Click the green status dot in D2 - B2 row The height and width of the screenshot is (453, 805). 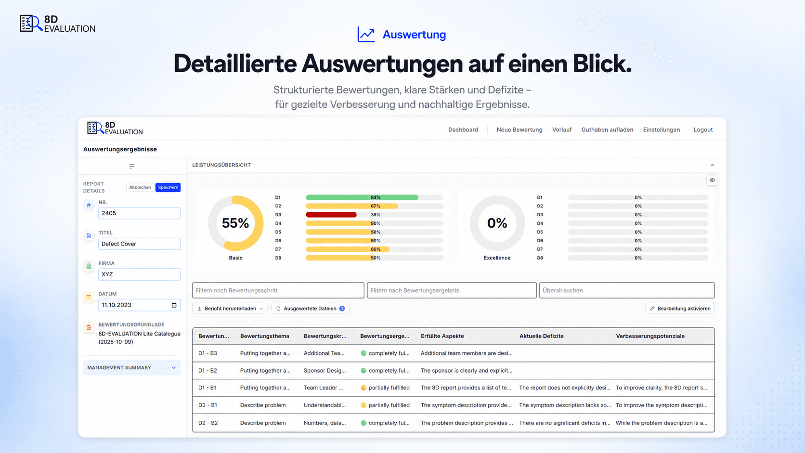364,423
